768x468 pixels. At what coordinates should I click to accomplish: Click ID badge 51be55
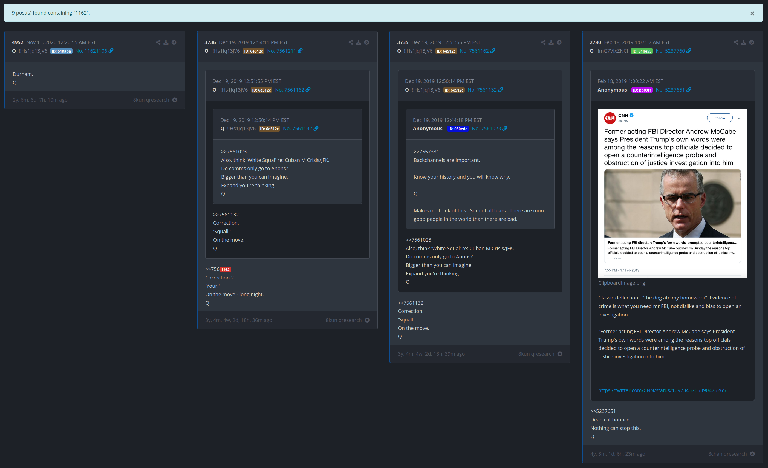pyautogui.click(x=642, y=51)
